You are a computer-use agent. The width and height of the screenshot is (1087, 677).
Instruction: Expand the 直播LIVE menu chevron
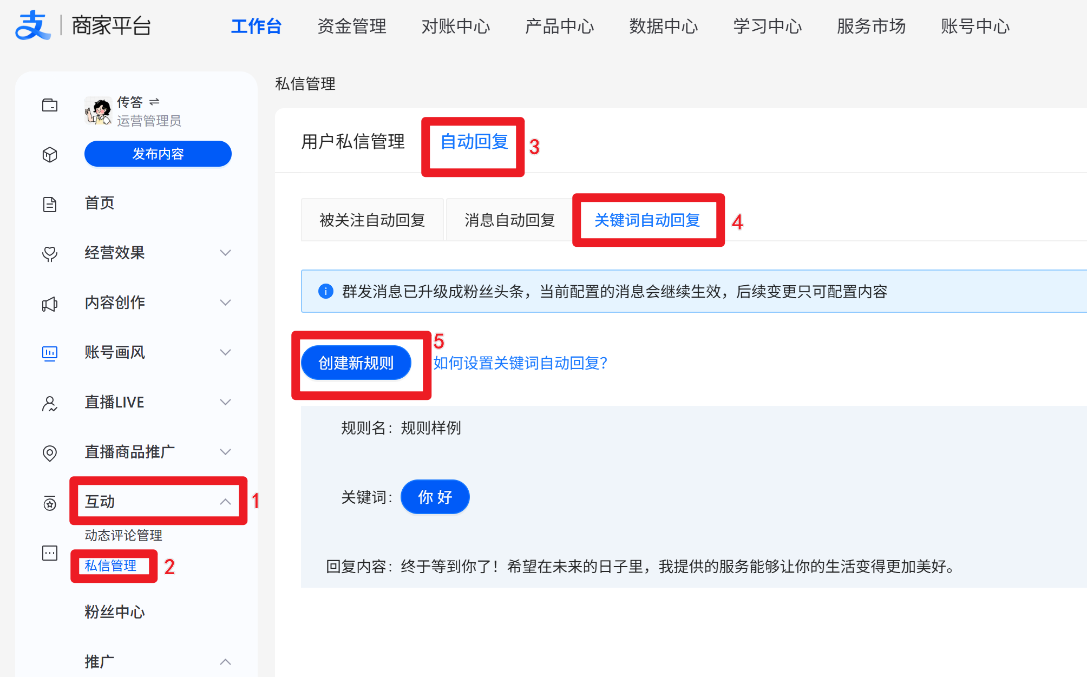pos(225,402)
